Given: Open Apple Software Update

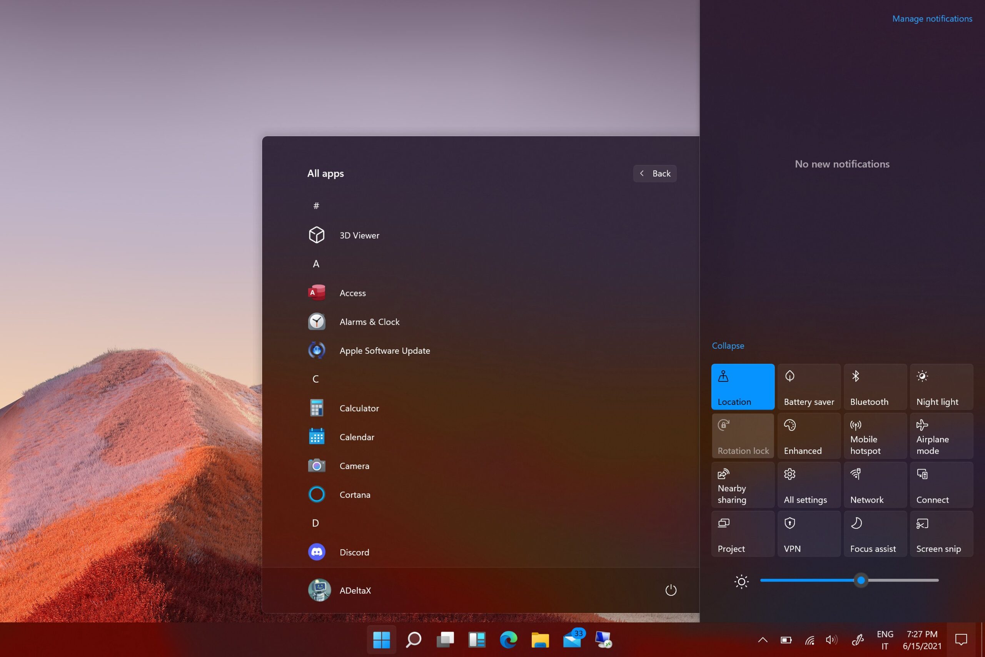Looking at the screenshot, I should coord(385,351).
